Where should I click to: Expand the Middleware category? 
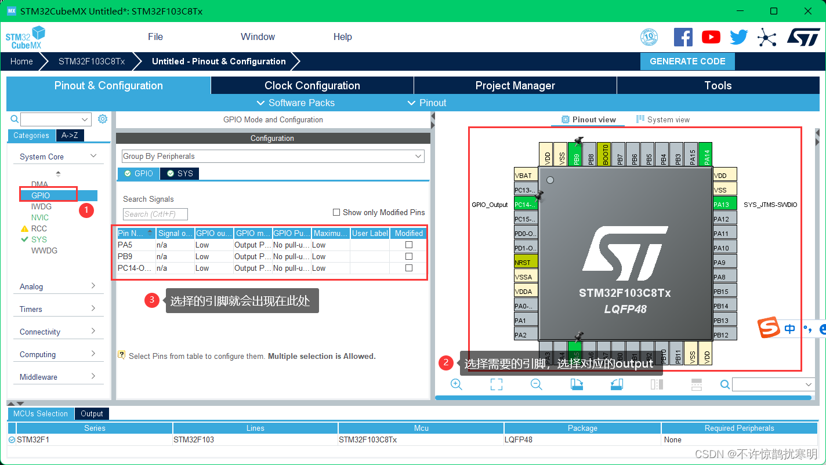tap(93, 376)
